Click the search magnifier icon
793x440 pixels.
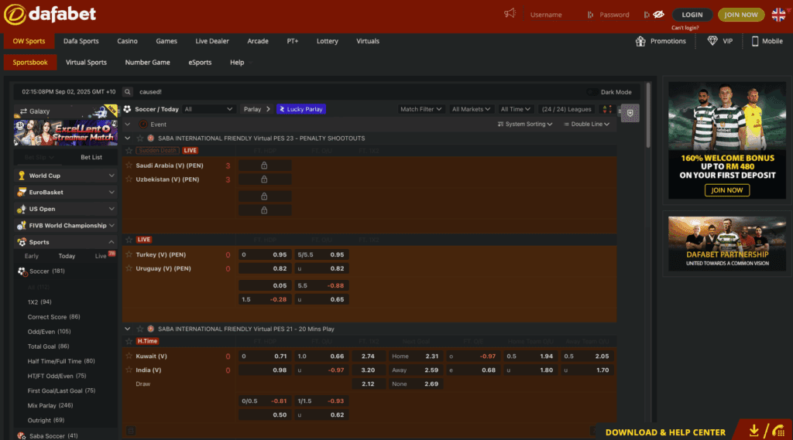[x=128, y=92]
